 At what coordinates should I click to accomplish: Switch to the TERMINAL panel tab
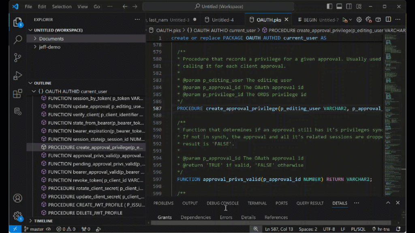257,203
